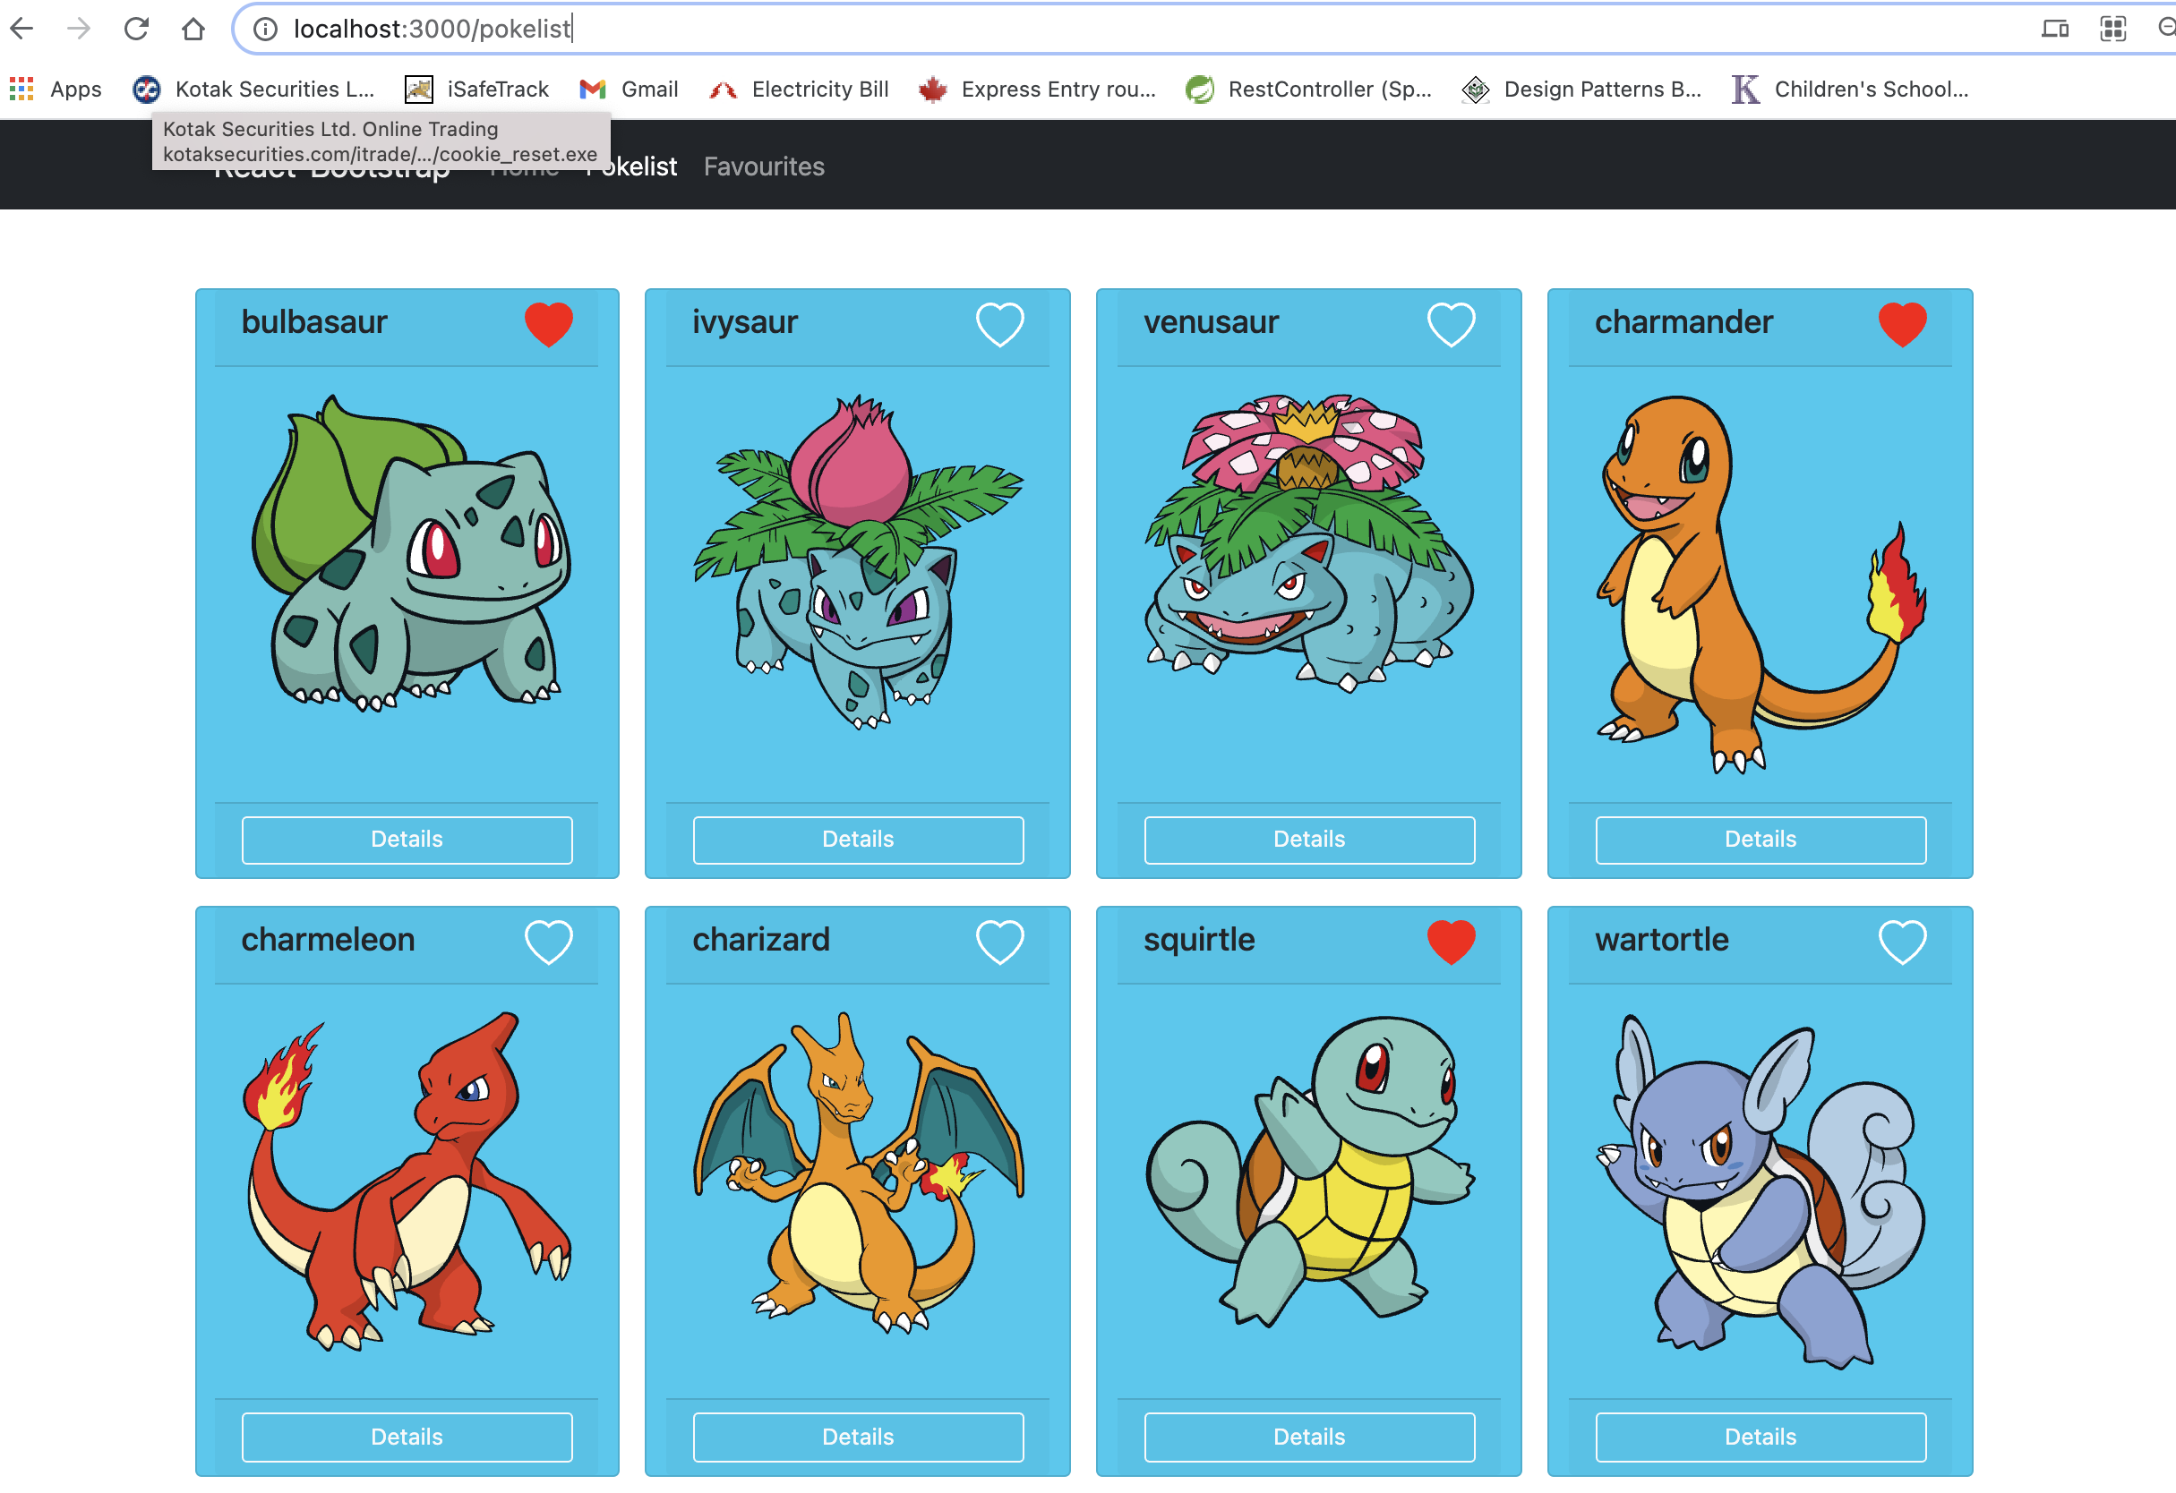
Task: Unfavourite bulbasaur with the red heart
Action: (548, 324)
